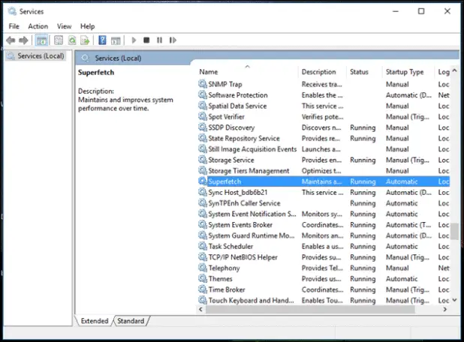Screen dimensions: 464x342
Task: Sort by the Log column header
Action: pyautogui.click(x=443, y=72)
